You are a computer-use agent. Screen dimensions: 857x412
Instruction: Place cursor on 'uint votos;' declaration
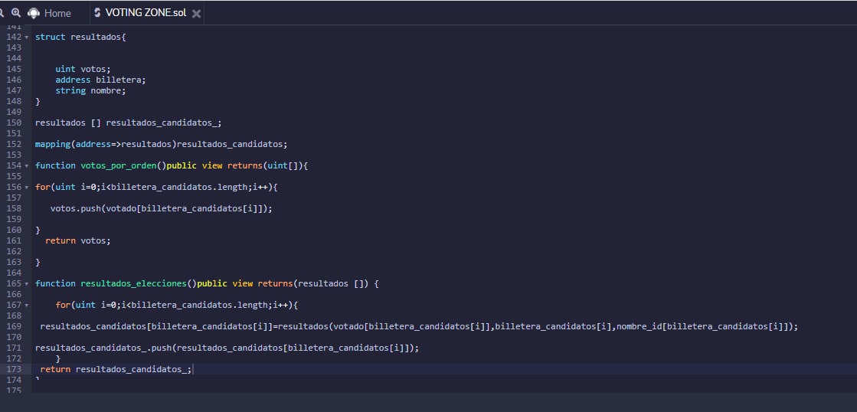(83, 69)
